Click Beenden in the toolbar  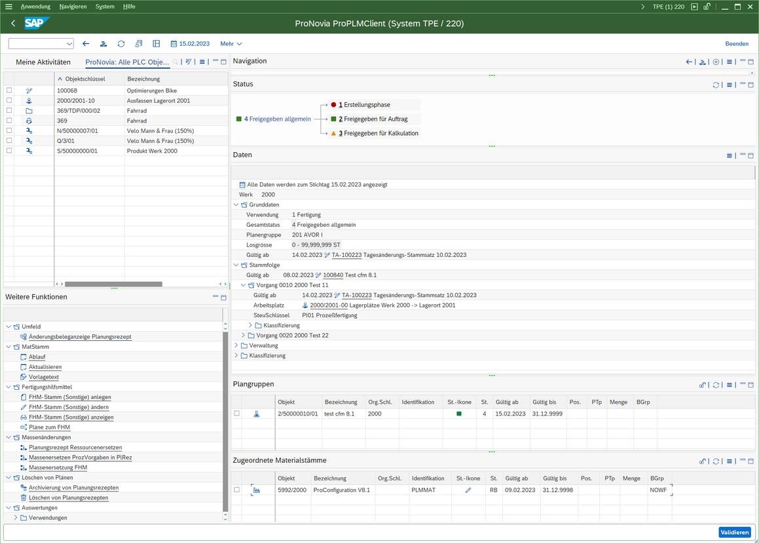[737, 44]
